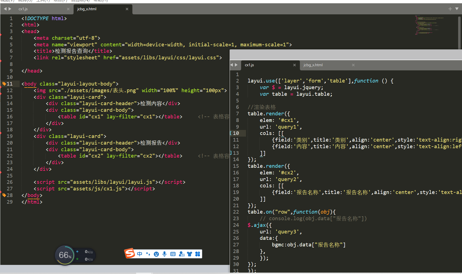Click bgmc:obj.data line 27 text

pyautogui.click(x=309, y=244)
